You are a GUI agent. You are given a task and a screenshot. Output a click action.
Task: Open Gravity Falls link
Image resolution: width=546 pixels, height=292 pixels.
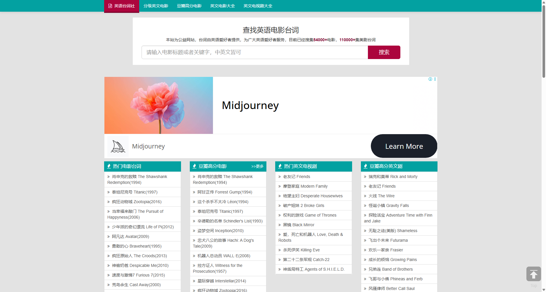pos(389,205)
